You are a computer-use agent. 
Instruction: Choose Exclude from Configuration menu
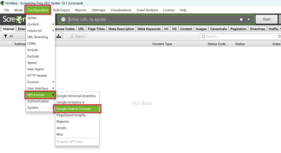tap(41, 56)
